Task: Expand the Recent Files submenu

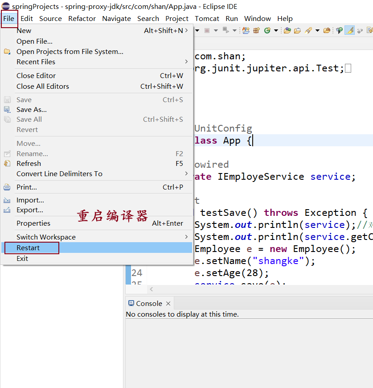Action: pyautogui.click(x=97, y=62)
